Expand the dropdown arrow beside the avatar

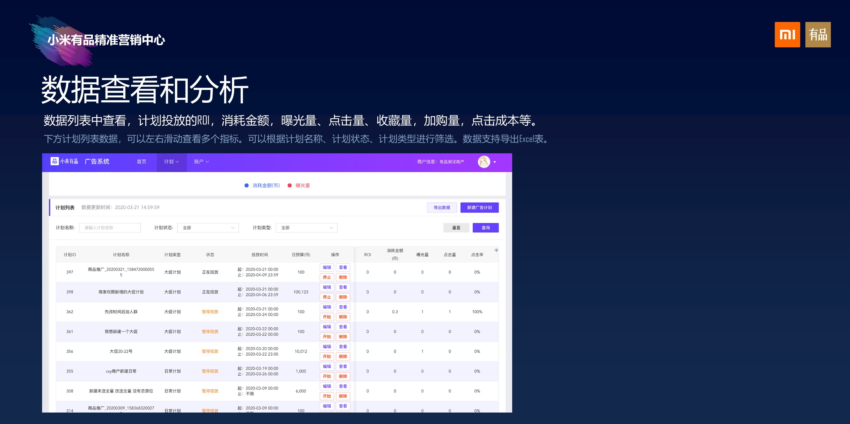tap(495, 162)
